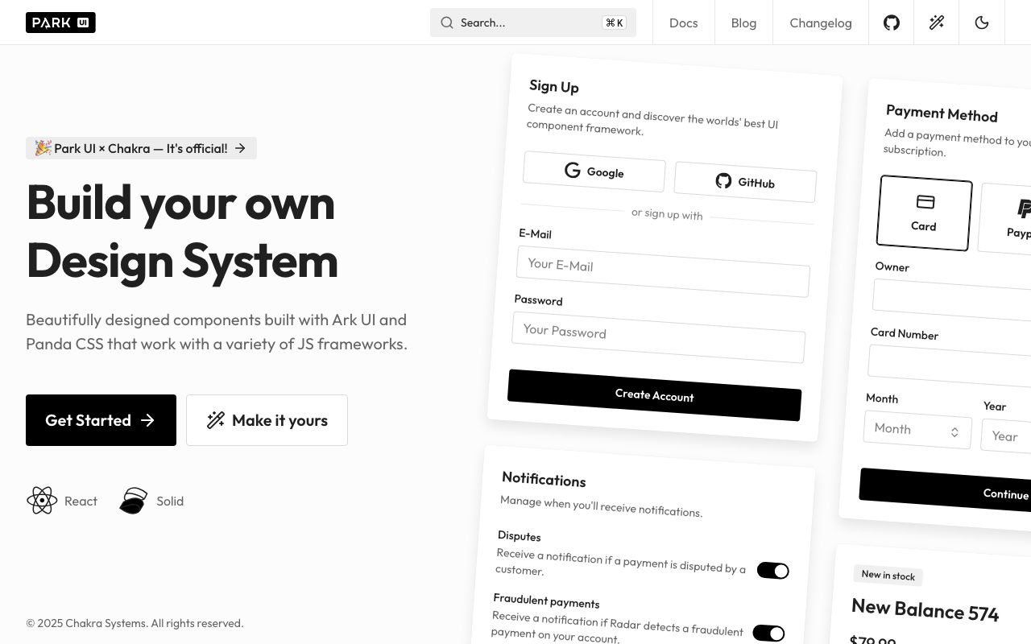Click the "Payment Method" heading
Screen dimensions: 1031x644
pos(942,113)
